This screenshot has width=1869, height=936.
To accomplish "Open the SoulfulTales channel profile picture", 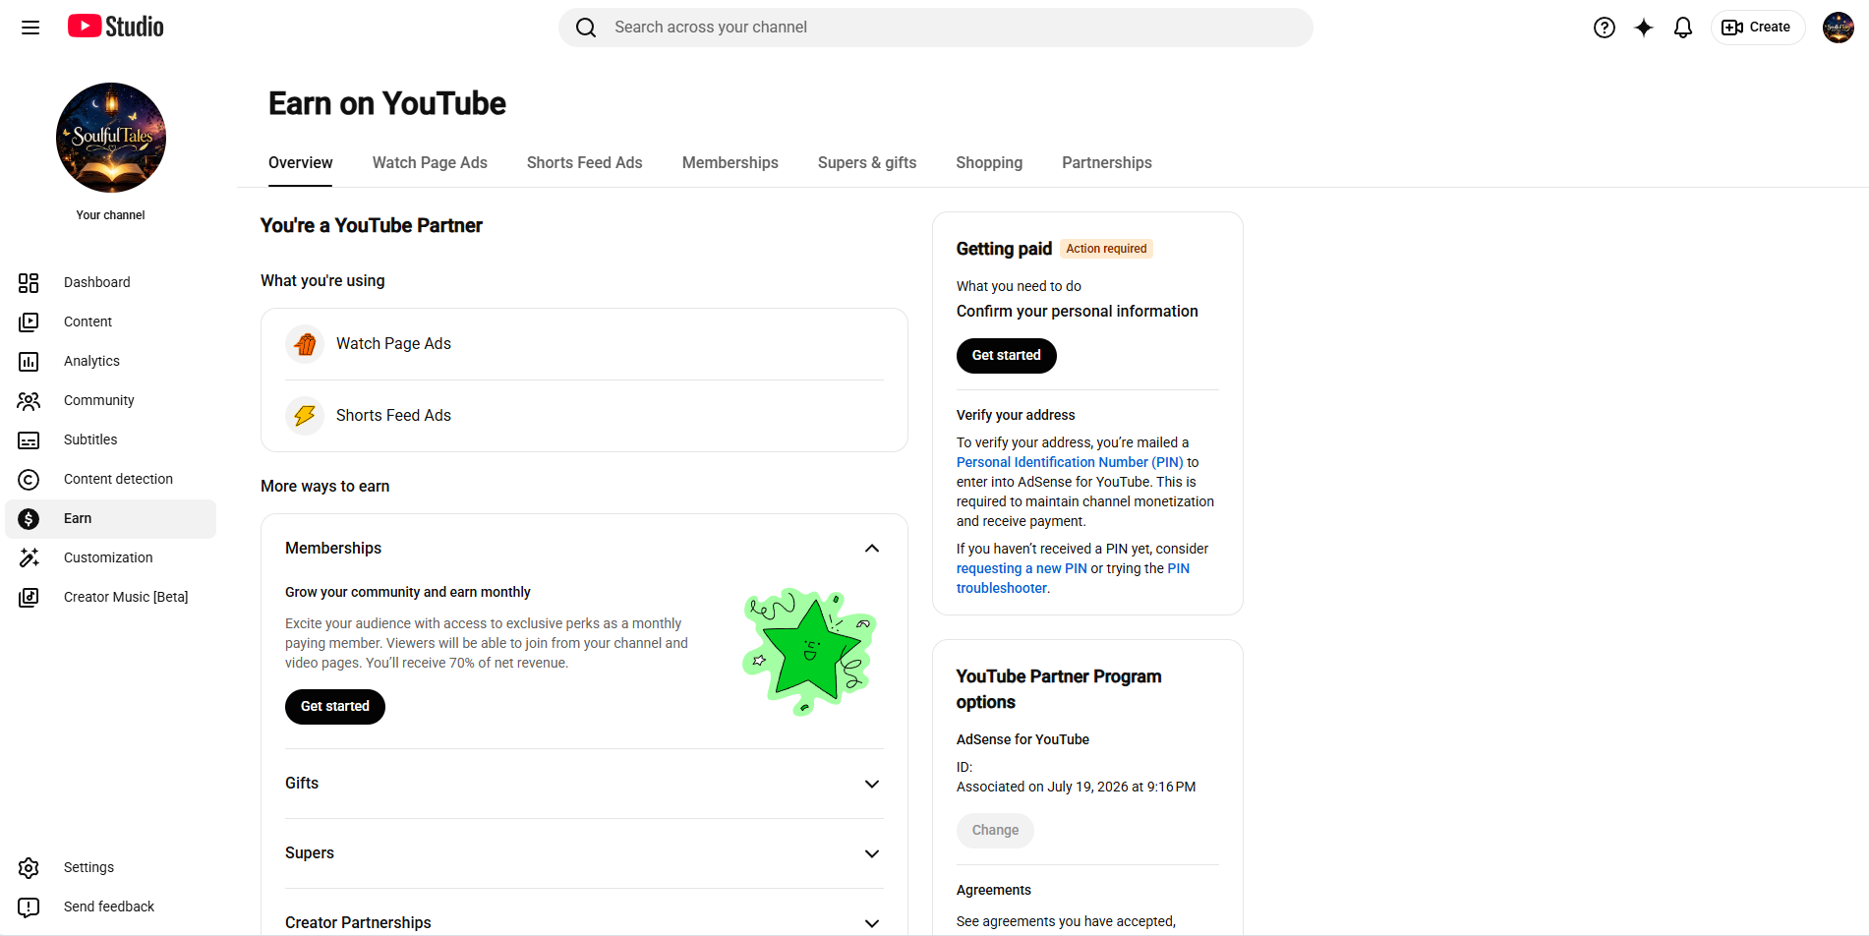I will [x=111, y=138].
